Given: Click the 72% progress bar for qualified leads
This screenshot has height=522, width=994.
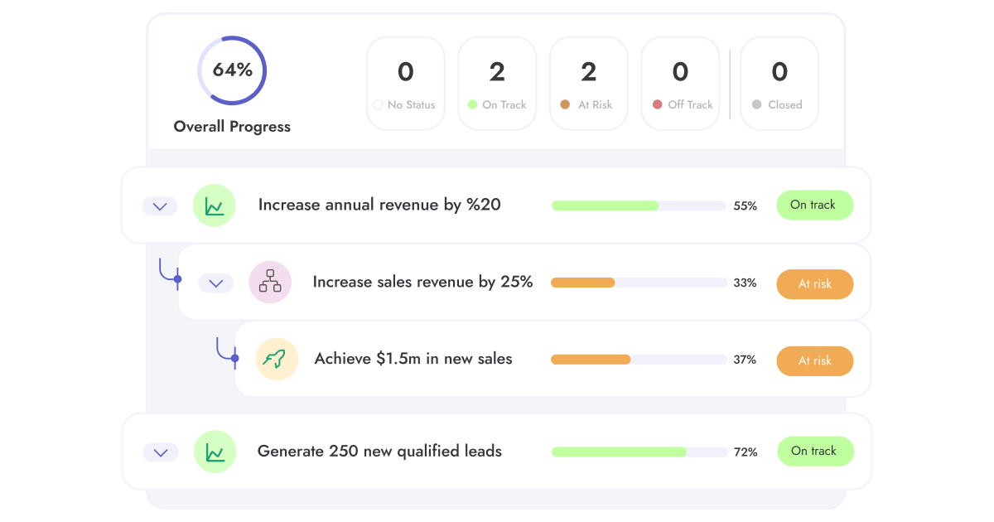Looking at the screenshot, I should click(x=638, y=452).
